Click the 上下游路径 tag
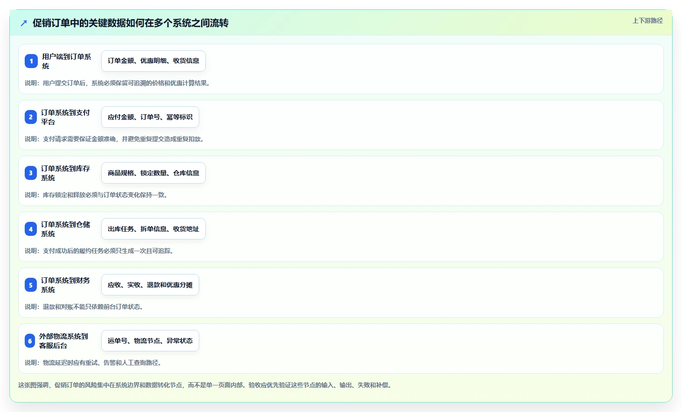The width and height of the screenshot is (682, 412). coord(647,21)
